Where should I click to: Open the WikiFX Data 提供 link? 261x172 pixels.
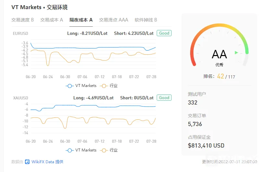tap(47, 162)
